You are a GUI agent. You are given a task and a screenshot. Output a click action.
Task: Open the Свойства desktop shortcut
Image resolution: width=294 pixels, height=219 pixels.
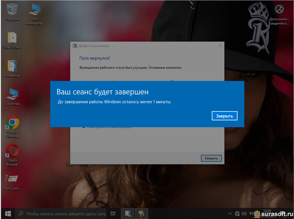(x=12, y=94)
